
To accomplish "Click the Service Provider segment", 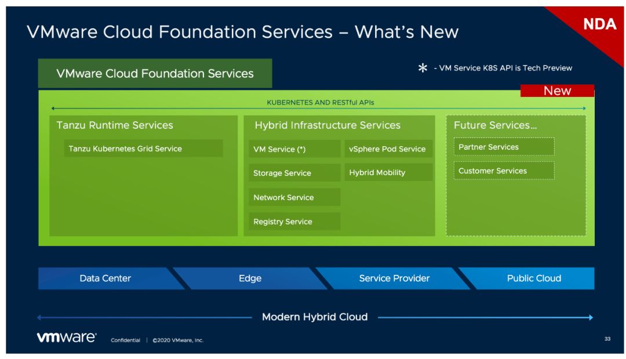I will tap(394, 278).
